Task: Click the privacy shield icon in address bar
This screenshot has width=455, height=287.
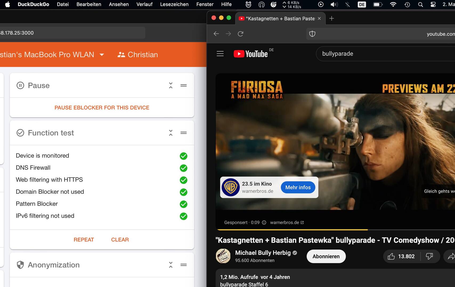Action: coord(312,34)
